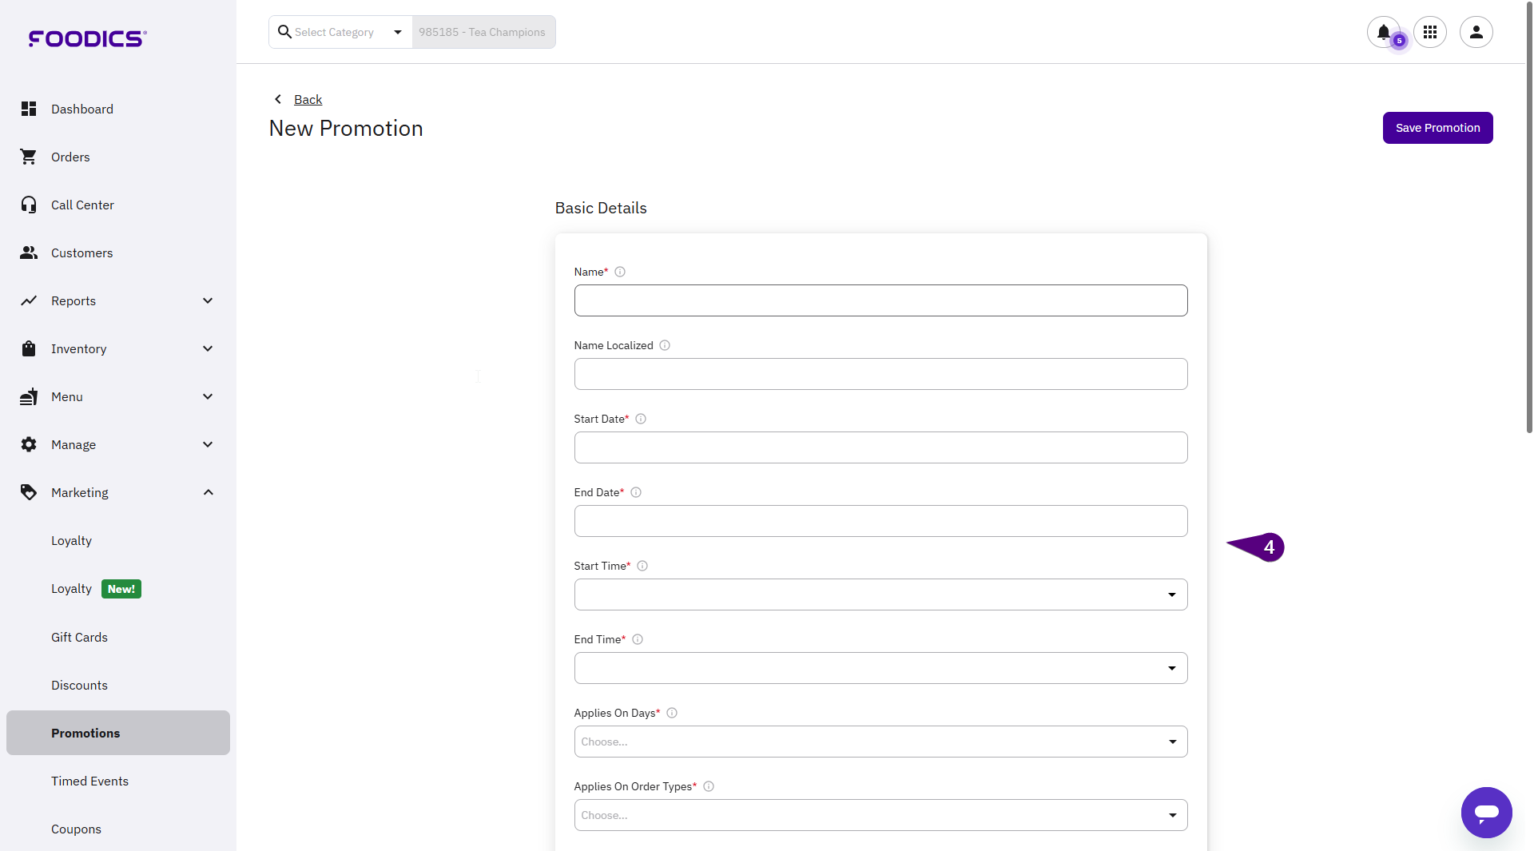Click the Save Promotion button
Image resolution: width=1534 pixels, height=851 pixels.
(1437, 128)
